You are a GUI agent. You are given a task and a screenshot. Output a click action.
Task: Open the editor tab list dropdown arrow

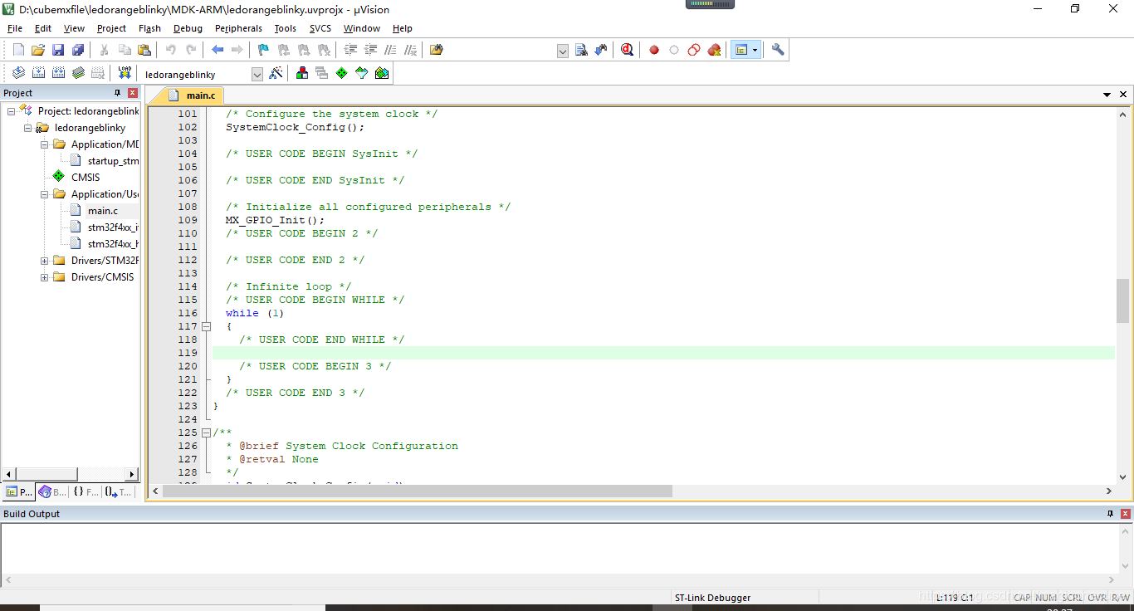tap(1107, 95)
